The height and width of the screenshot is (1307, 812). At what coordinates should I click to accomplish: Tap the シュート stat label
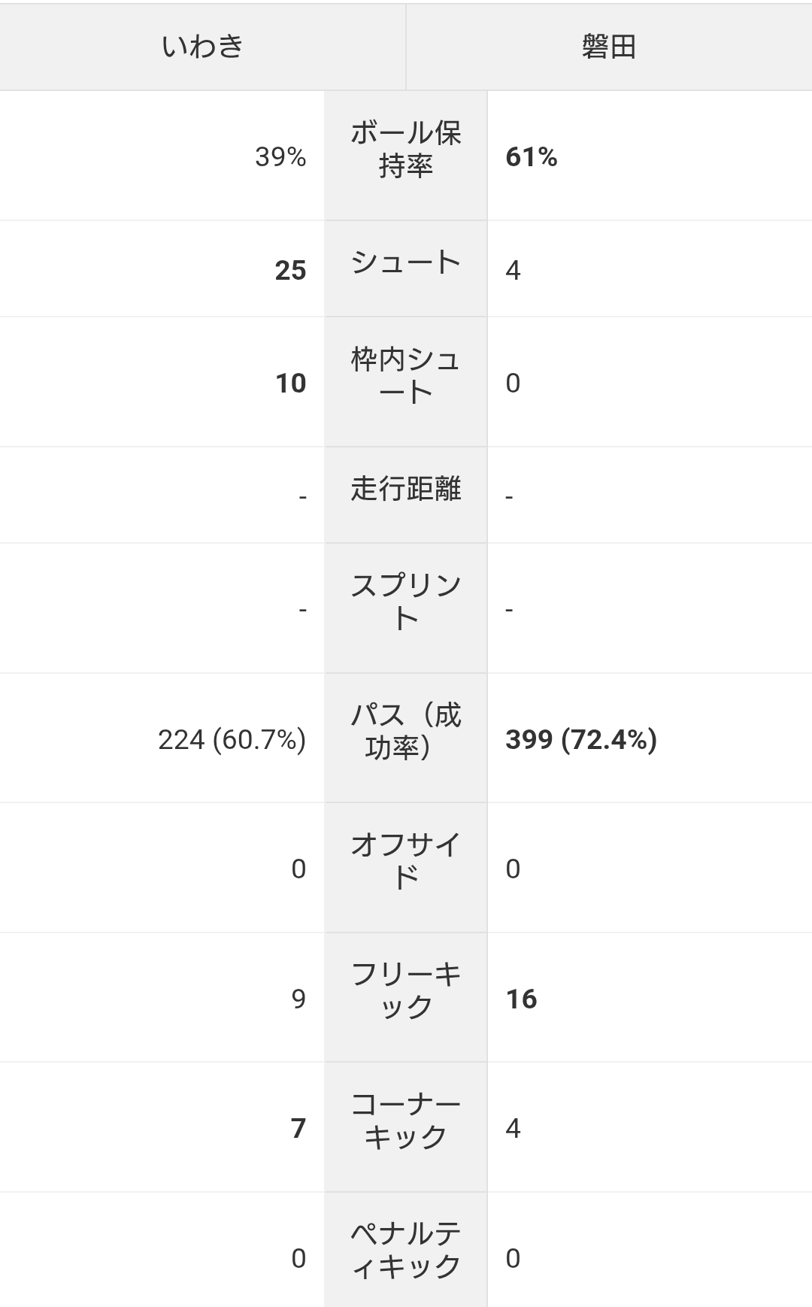pos(406,262)
